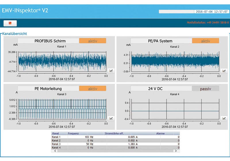Sort table by Stromstärke eff. column header
The image size is (230, 161).
(x=114, y=133)
